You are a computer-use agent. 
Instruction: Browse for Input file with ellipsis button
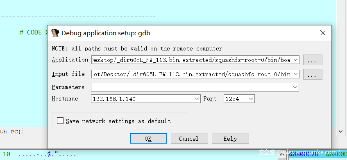(313, 74)
